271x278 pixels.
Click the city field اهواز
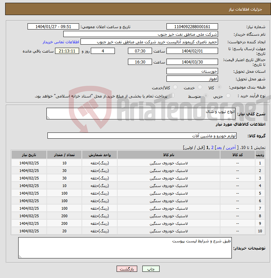192,79
